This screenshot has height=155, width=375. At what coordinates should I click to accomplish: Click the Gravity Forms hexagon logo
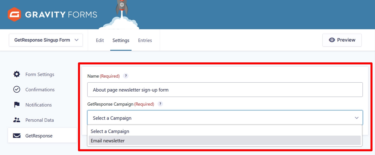pos(14,14)
